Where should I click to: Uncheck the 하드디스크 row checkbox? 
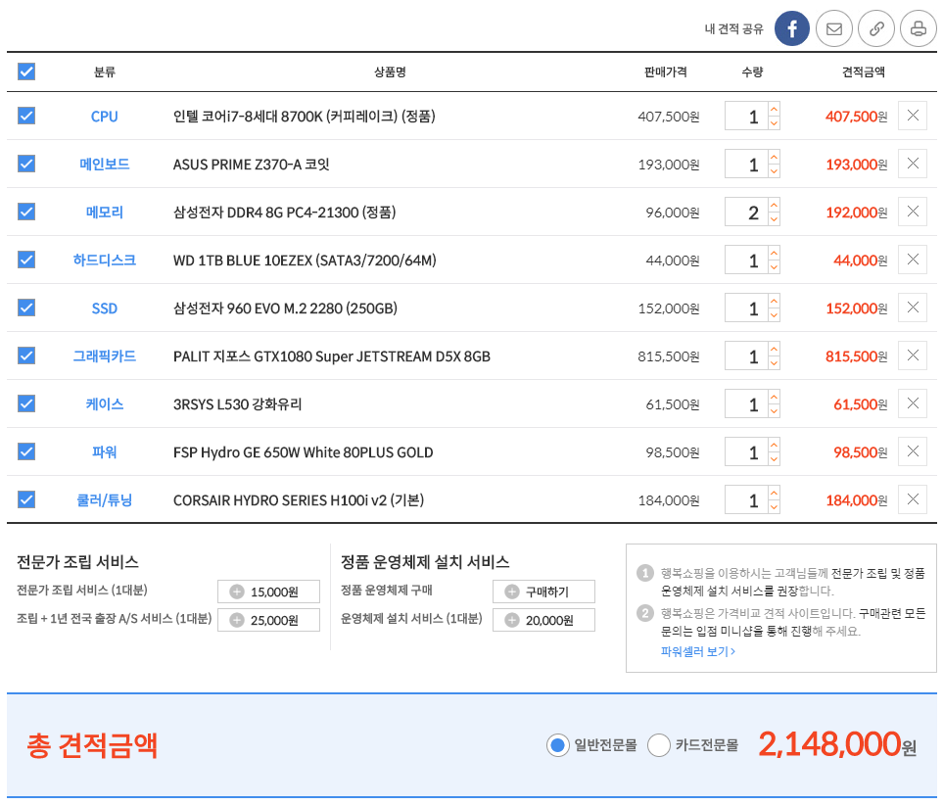pyautogui.click(x=26, y=260)
